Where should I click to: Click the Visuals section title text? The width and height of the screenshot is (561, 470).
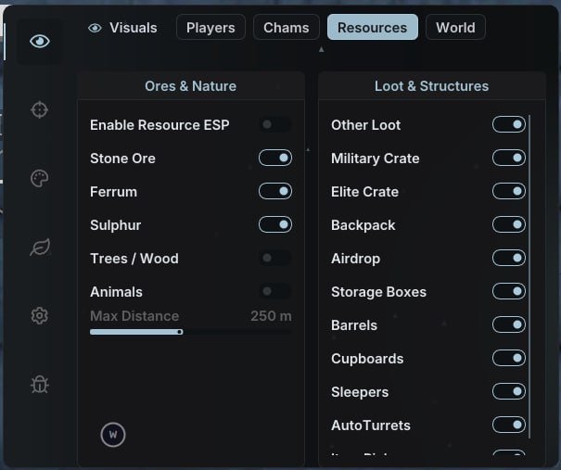[134, 28]
